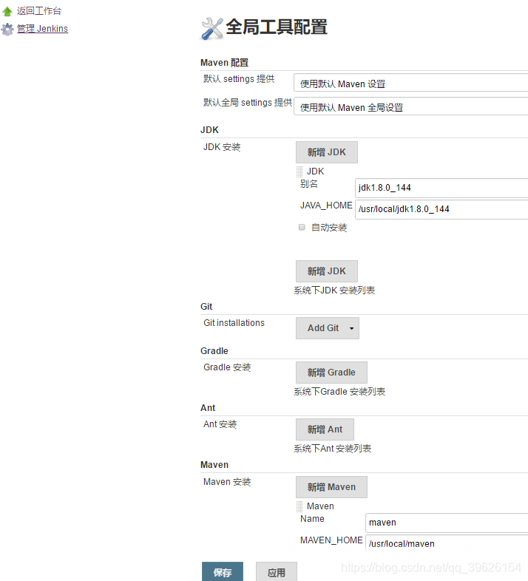528x581 pixels.
Task: Focus the JAVA_HOME path field
Action: click(x=441, y=209)
